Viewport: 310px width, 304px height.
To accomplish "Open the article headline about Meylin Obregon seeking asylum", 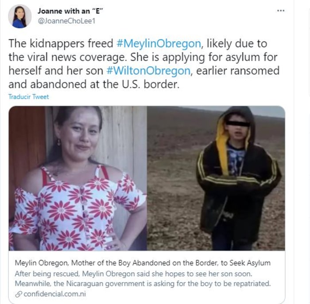I will (143, 263).
